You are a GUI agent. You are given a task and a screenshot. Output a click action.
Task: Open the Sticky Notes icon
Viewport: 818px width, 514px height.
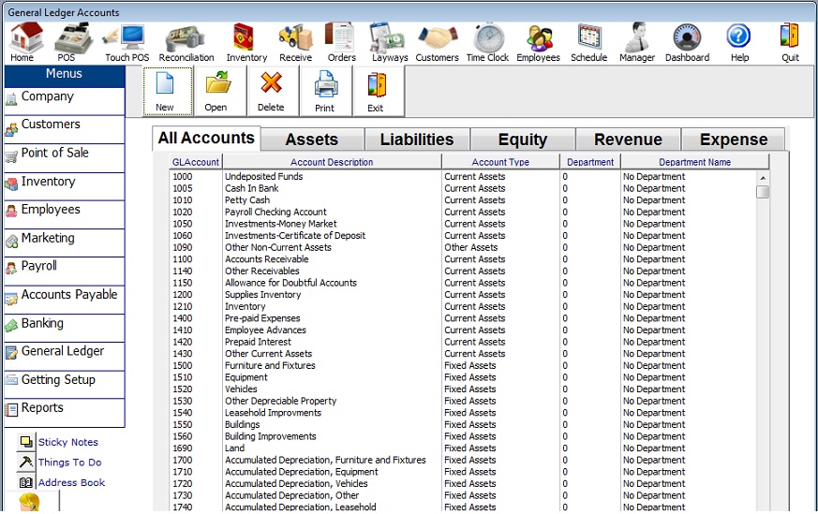point(25,442)
